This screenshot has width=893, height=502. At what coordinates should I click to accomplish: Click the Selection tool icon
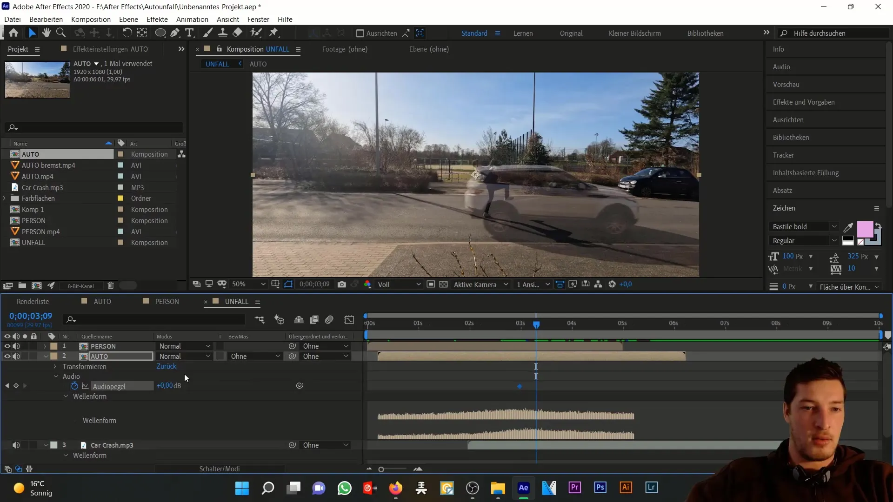click(31, 33)
